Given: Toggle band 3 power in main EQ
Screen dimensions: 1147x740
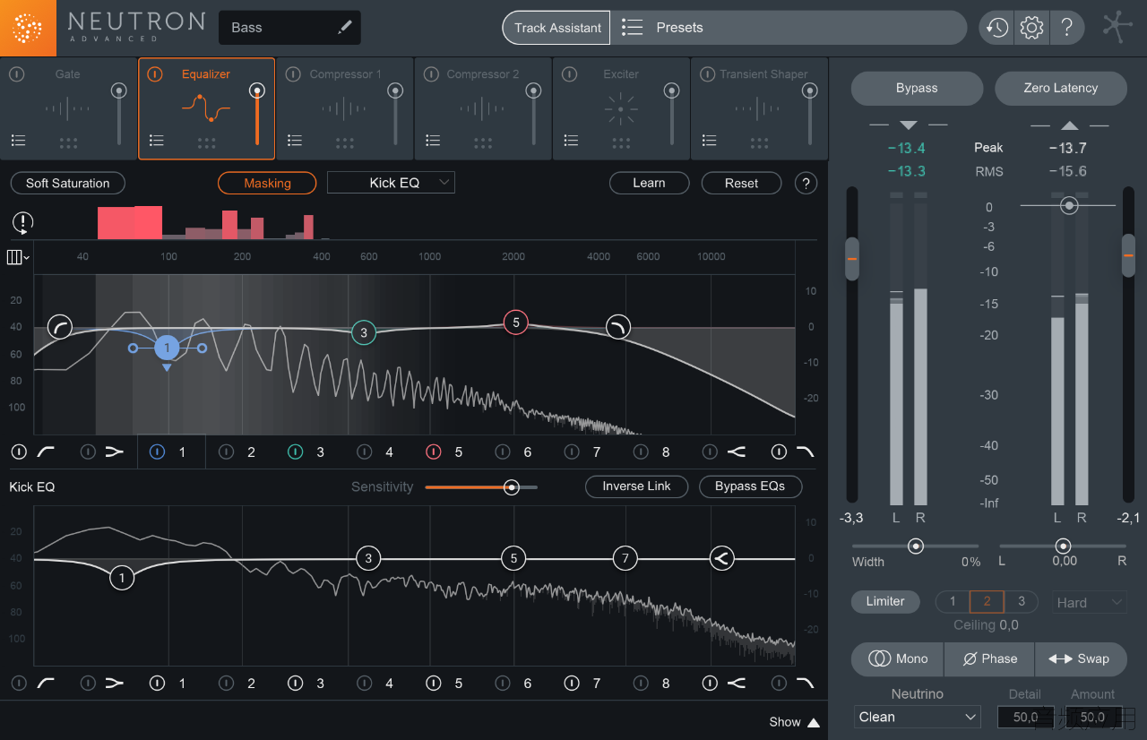Looking at the screenshot, I should [x=295, y=452].
